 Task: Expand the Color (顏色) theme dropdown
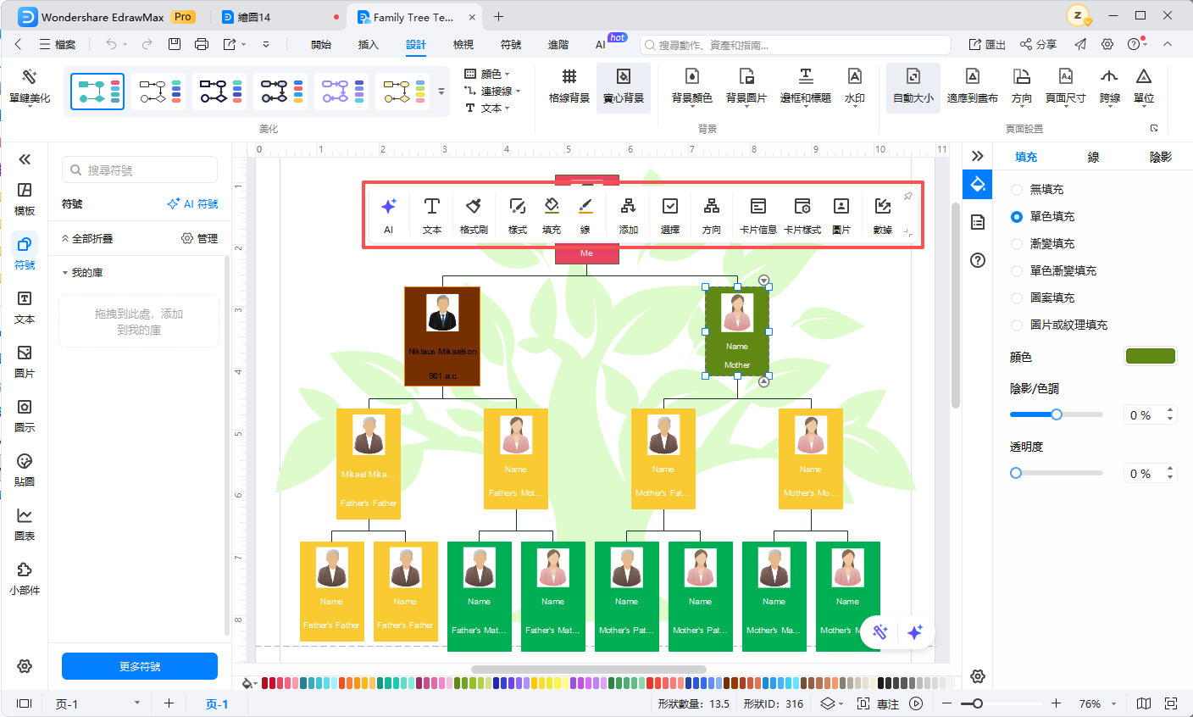489,74
